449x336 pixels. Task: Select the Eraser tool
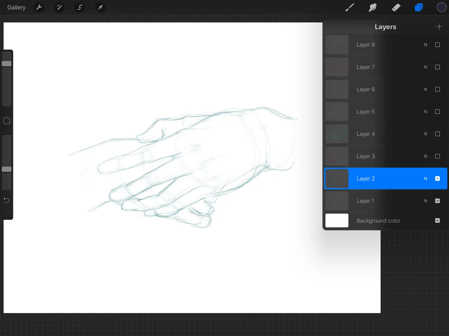[396, 7]
